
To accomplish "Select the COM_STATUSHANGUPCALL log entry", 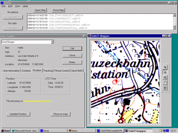I will point(58,25).
